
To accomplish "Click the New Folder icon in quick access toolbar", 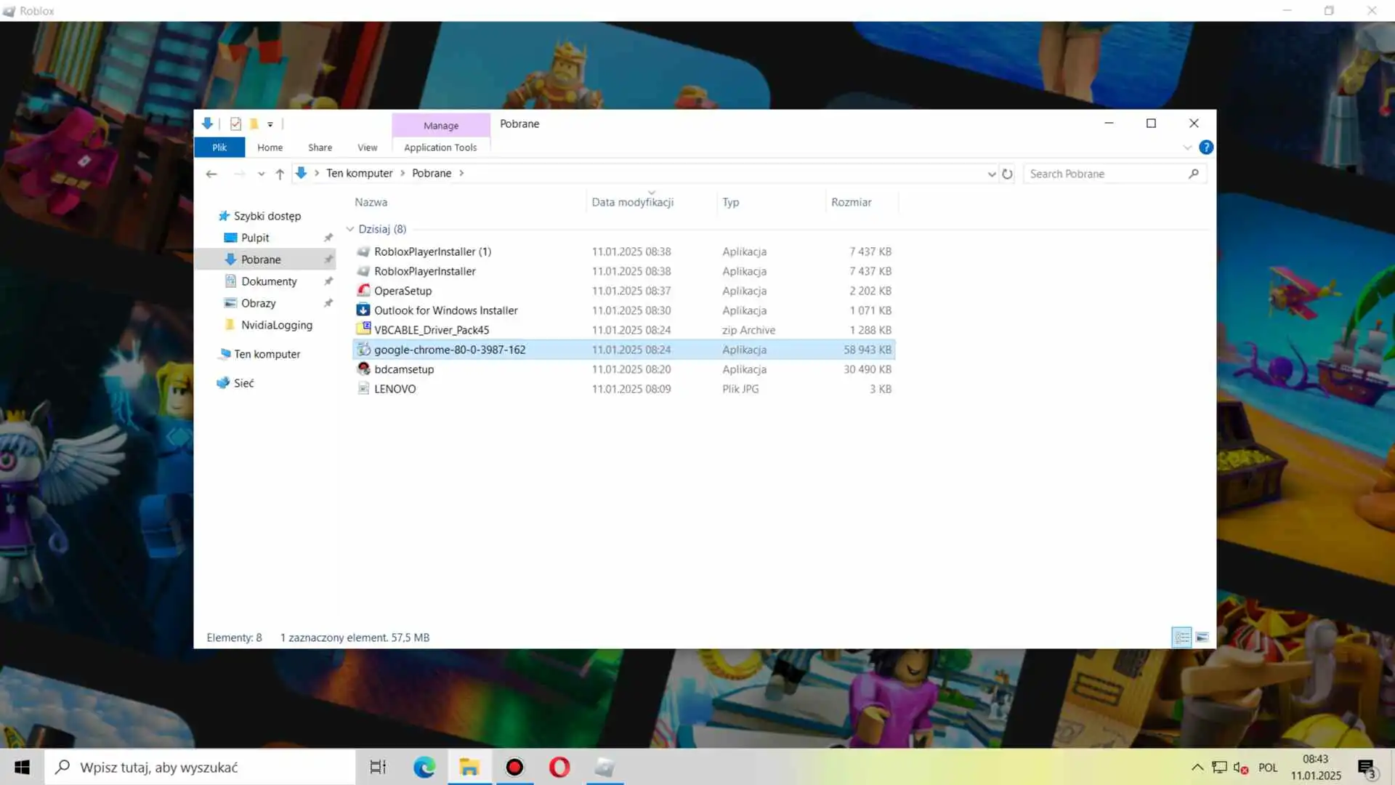I will (x=254, y=124).
